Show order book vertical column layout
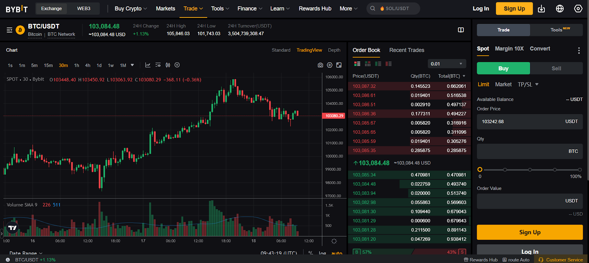The image size is (589, 263). (367, 64)
